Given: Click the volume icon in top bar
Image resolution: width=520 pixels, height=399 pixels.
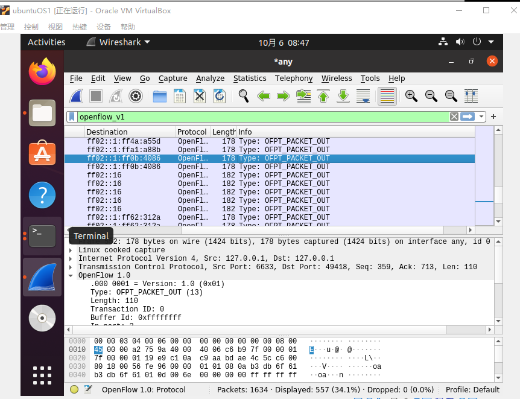Looking at the screenshot, I should click(x=460, y=42).
